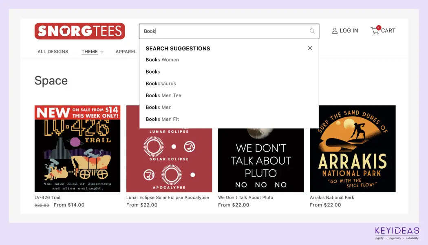Open the LV-426 Trail product image
The width and height of the screenshot is (428, 245).
point(77,149)
